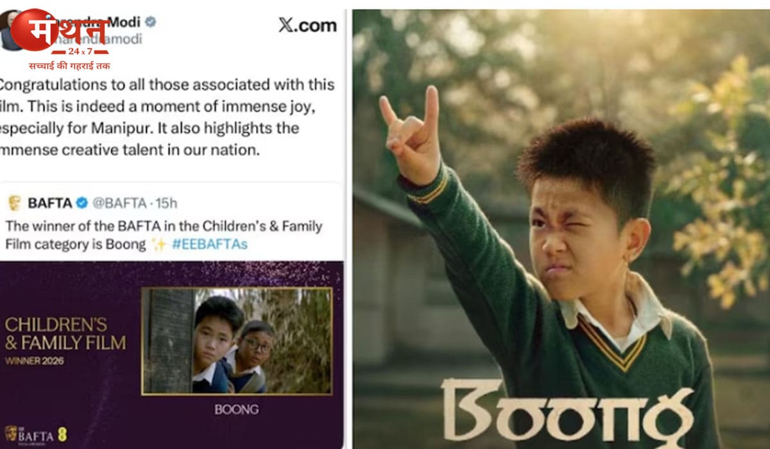Screen dimensions: 770x449
Task: Click the 15h timestamp on BAFTA post
Action: point(167,203)
